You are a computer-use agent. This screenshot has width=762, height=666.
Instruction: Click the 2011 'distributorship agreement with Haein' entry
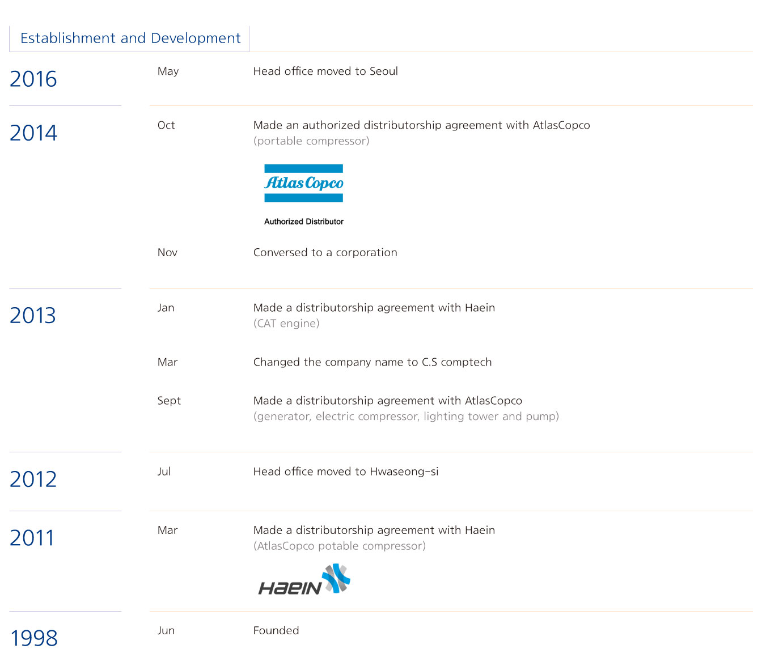374,531
